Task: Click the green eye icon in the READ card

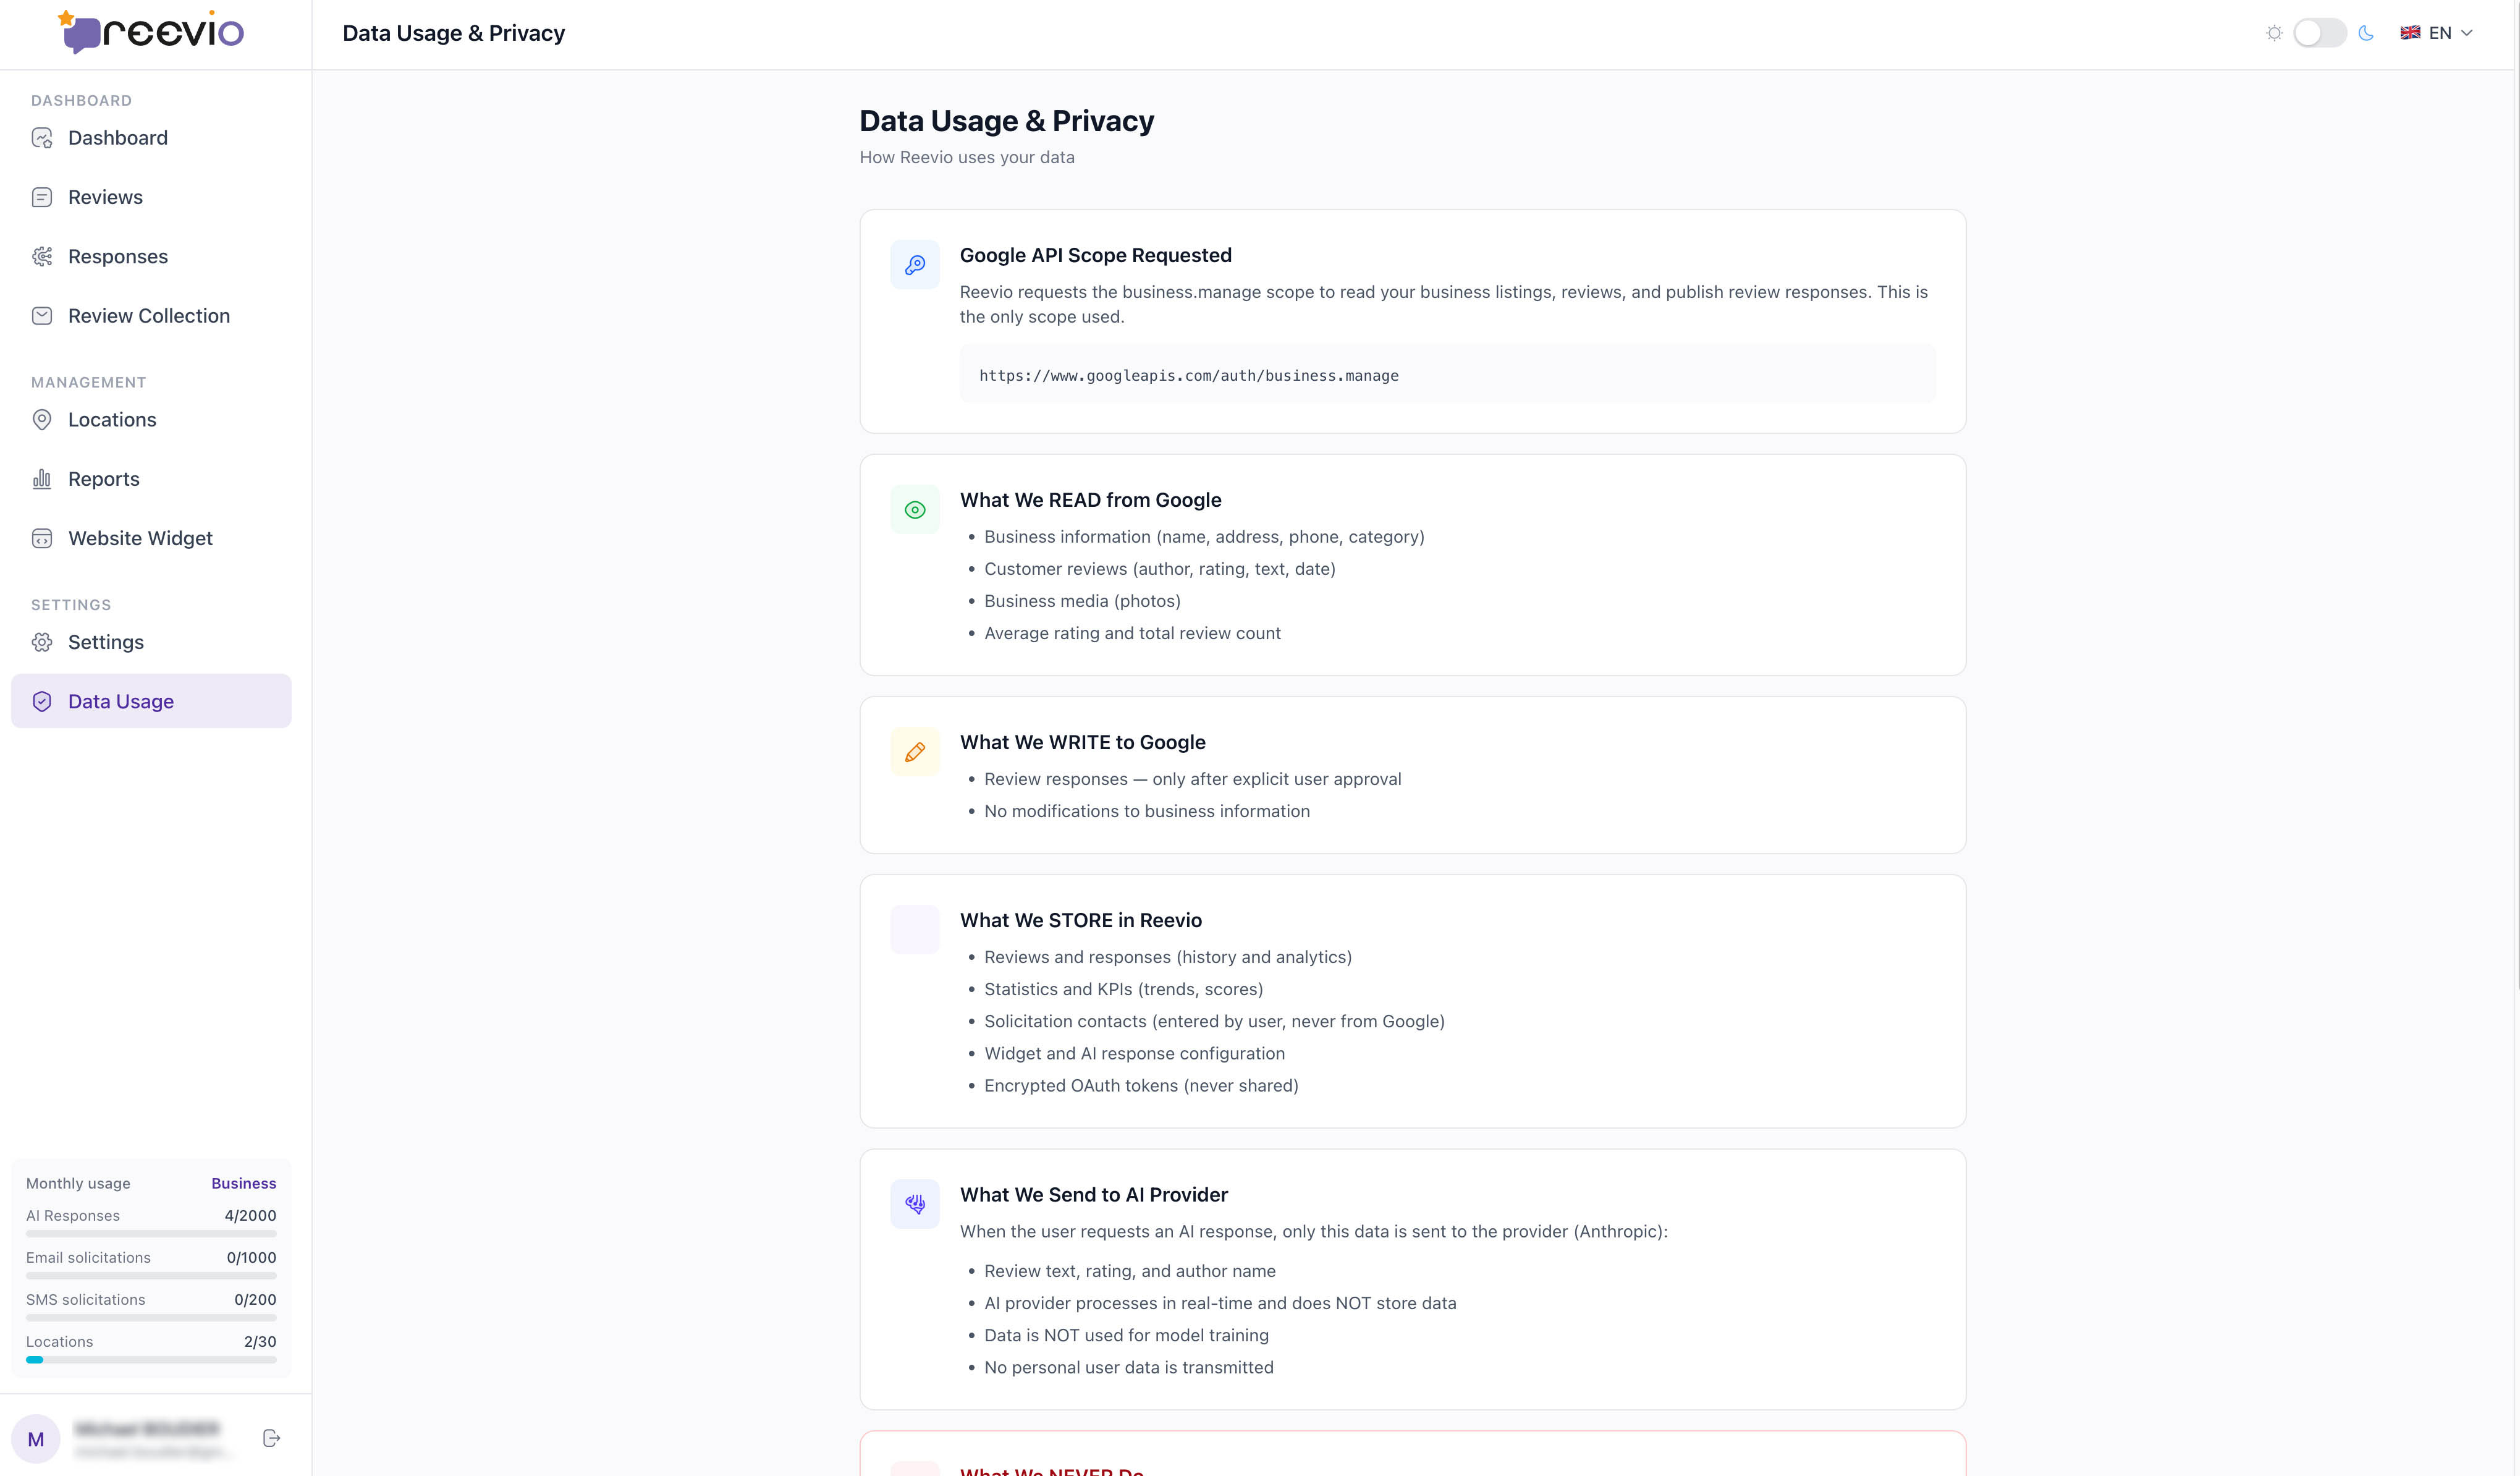Action: (x=915, y=510)
